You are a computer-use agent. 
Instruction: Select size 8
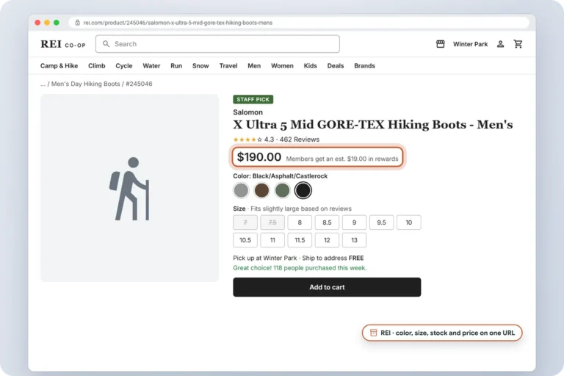tap(300, 223)
